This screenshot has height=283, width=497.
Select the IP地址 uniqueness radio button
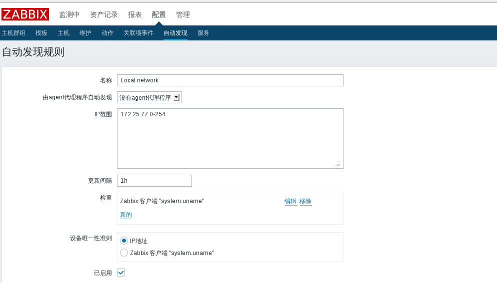tap(124, 241)
